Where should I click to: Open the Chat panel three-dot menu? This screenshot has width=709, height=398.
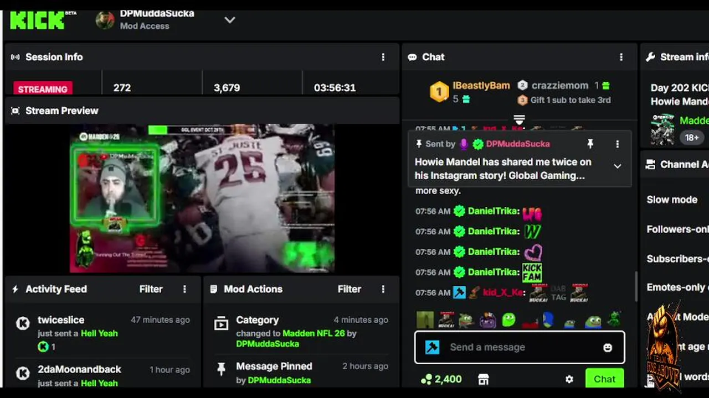coord(621,57)
